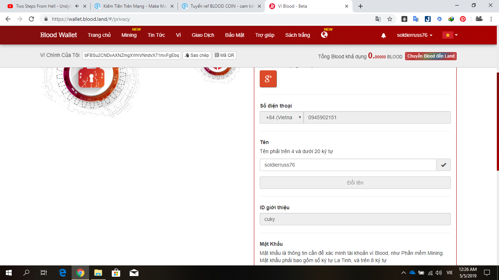
Task: Mute the Two Steps From Hell tab audio
Action: (x=77, y=6)
